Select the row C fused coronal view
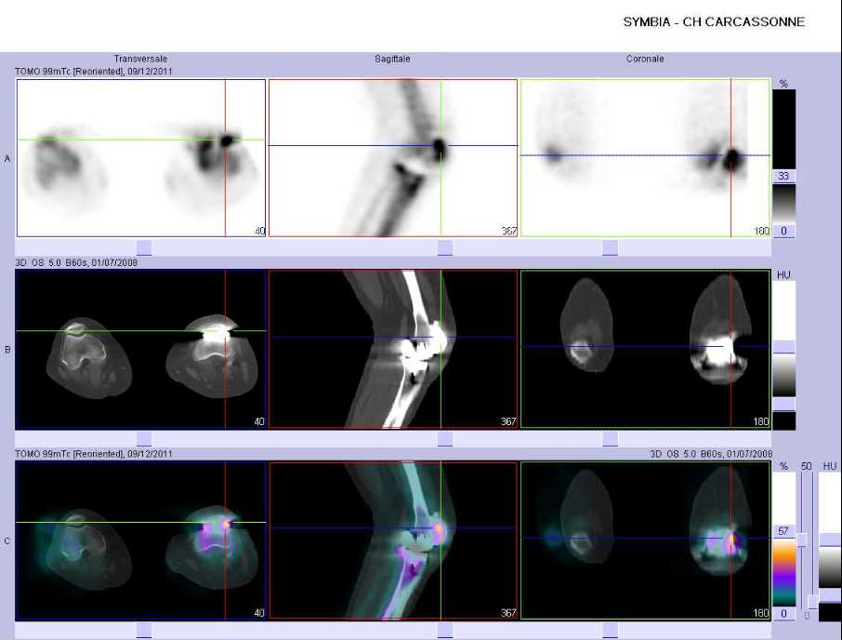This screenshot has width=842, height=640. [645, 540]
